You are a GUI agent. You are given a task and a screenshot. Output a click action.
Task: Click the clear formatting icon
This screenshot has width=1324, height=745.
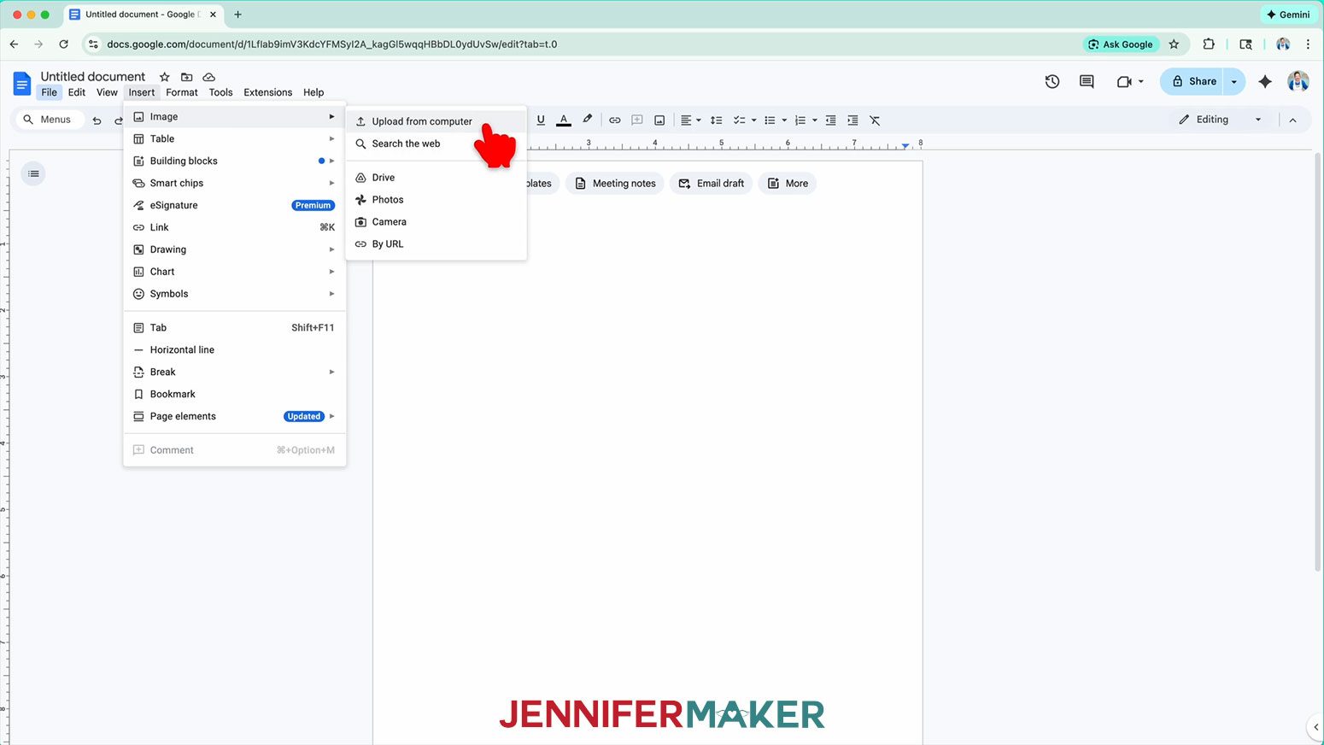875,120
